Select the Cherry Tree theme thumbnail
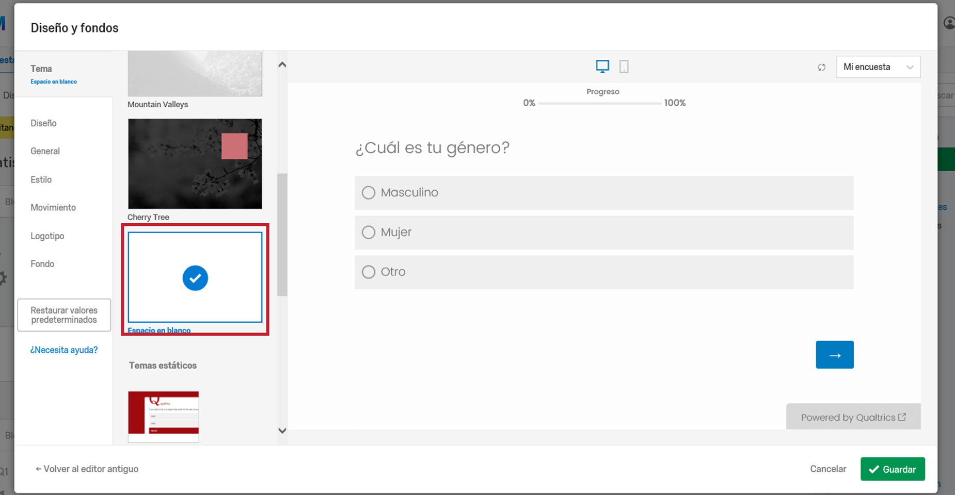The image size is (955, 495). [x=195, y=164]
